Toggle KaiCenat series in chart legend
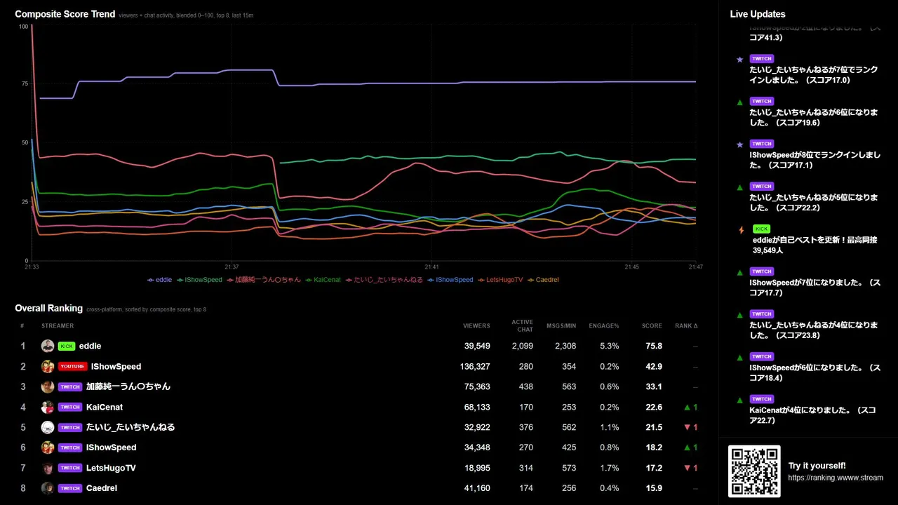Screen dimensions: 898x505 coord(323,280)
